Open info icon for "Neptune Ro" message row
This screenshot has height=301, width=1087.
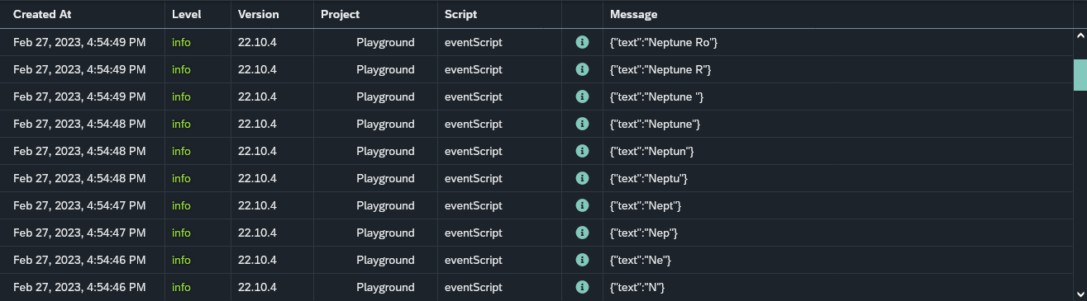(x=582, y=42)
